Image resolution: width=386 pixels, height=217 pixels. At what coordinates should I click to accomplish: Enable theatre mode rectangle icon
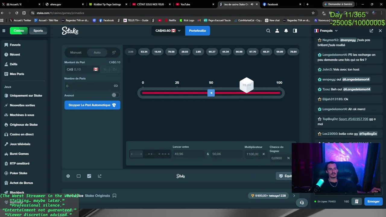79,176
